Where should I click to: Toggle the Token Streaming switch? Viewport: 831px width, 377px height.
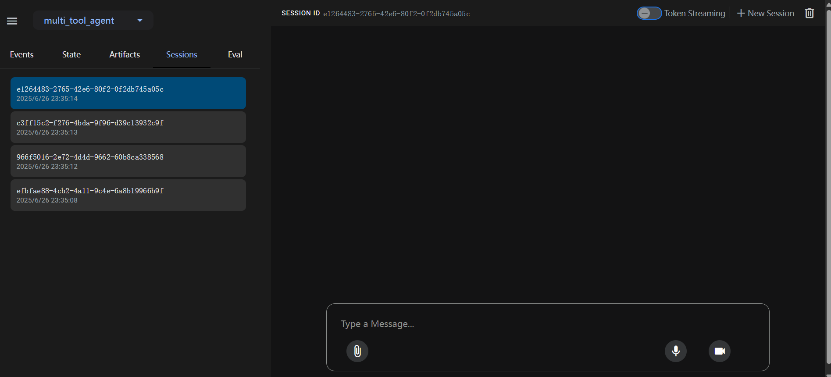click(649, 13)
